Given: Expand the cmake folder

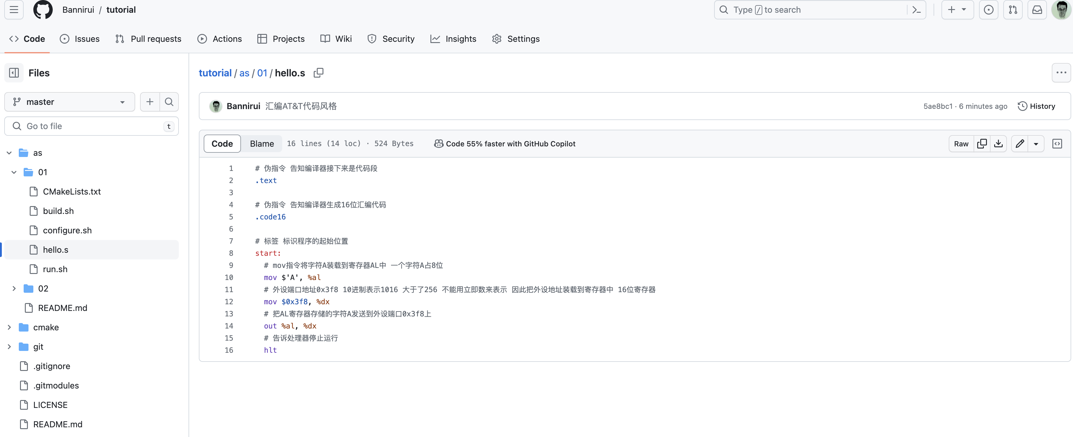Looking at the screenshot, I should tap(9, 327).
